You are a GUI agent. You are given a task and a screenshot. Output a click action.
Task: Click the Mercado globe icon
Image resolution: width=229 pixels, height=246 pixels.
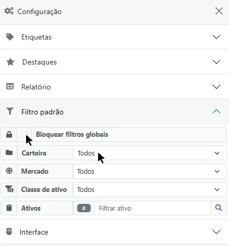pos(9,171)
